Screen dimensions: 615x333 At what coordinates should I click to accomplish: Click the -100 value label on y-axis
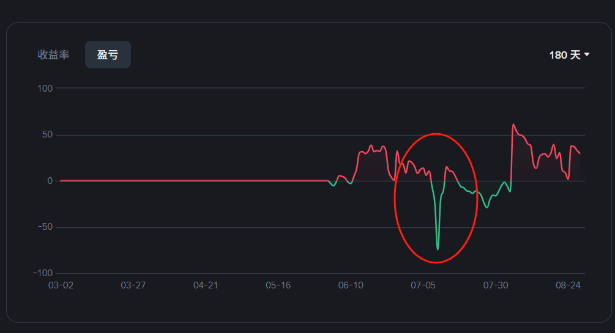(43, 273)
